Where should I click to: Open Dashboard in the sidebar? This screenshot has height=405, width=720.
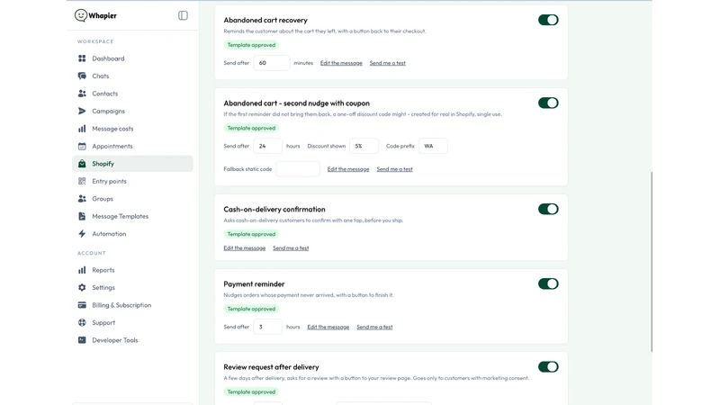(x=132, y=58)
